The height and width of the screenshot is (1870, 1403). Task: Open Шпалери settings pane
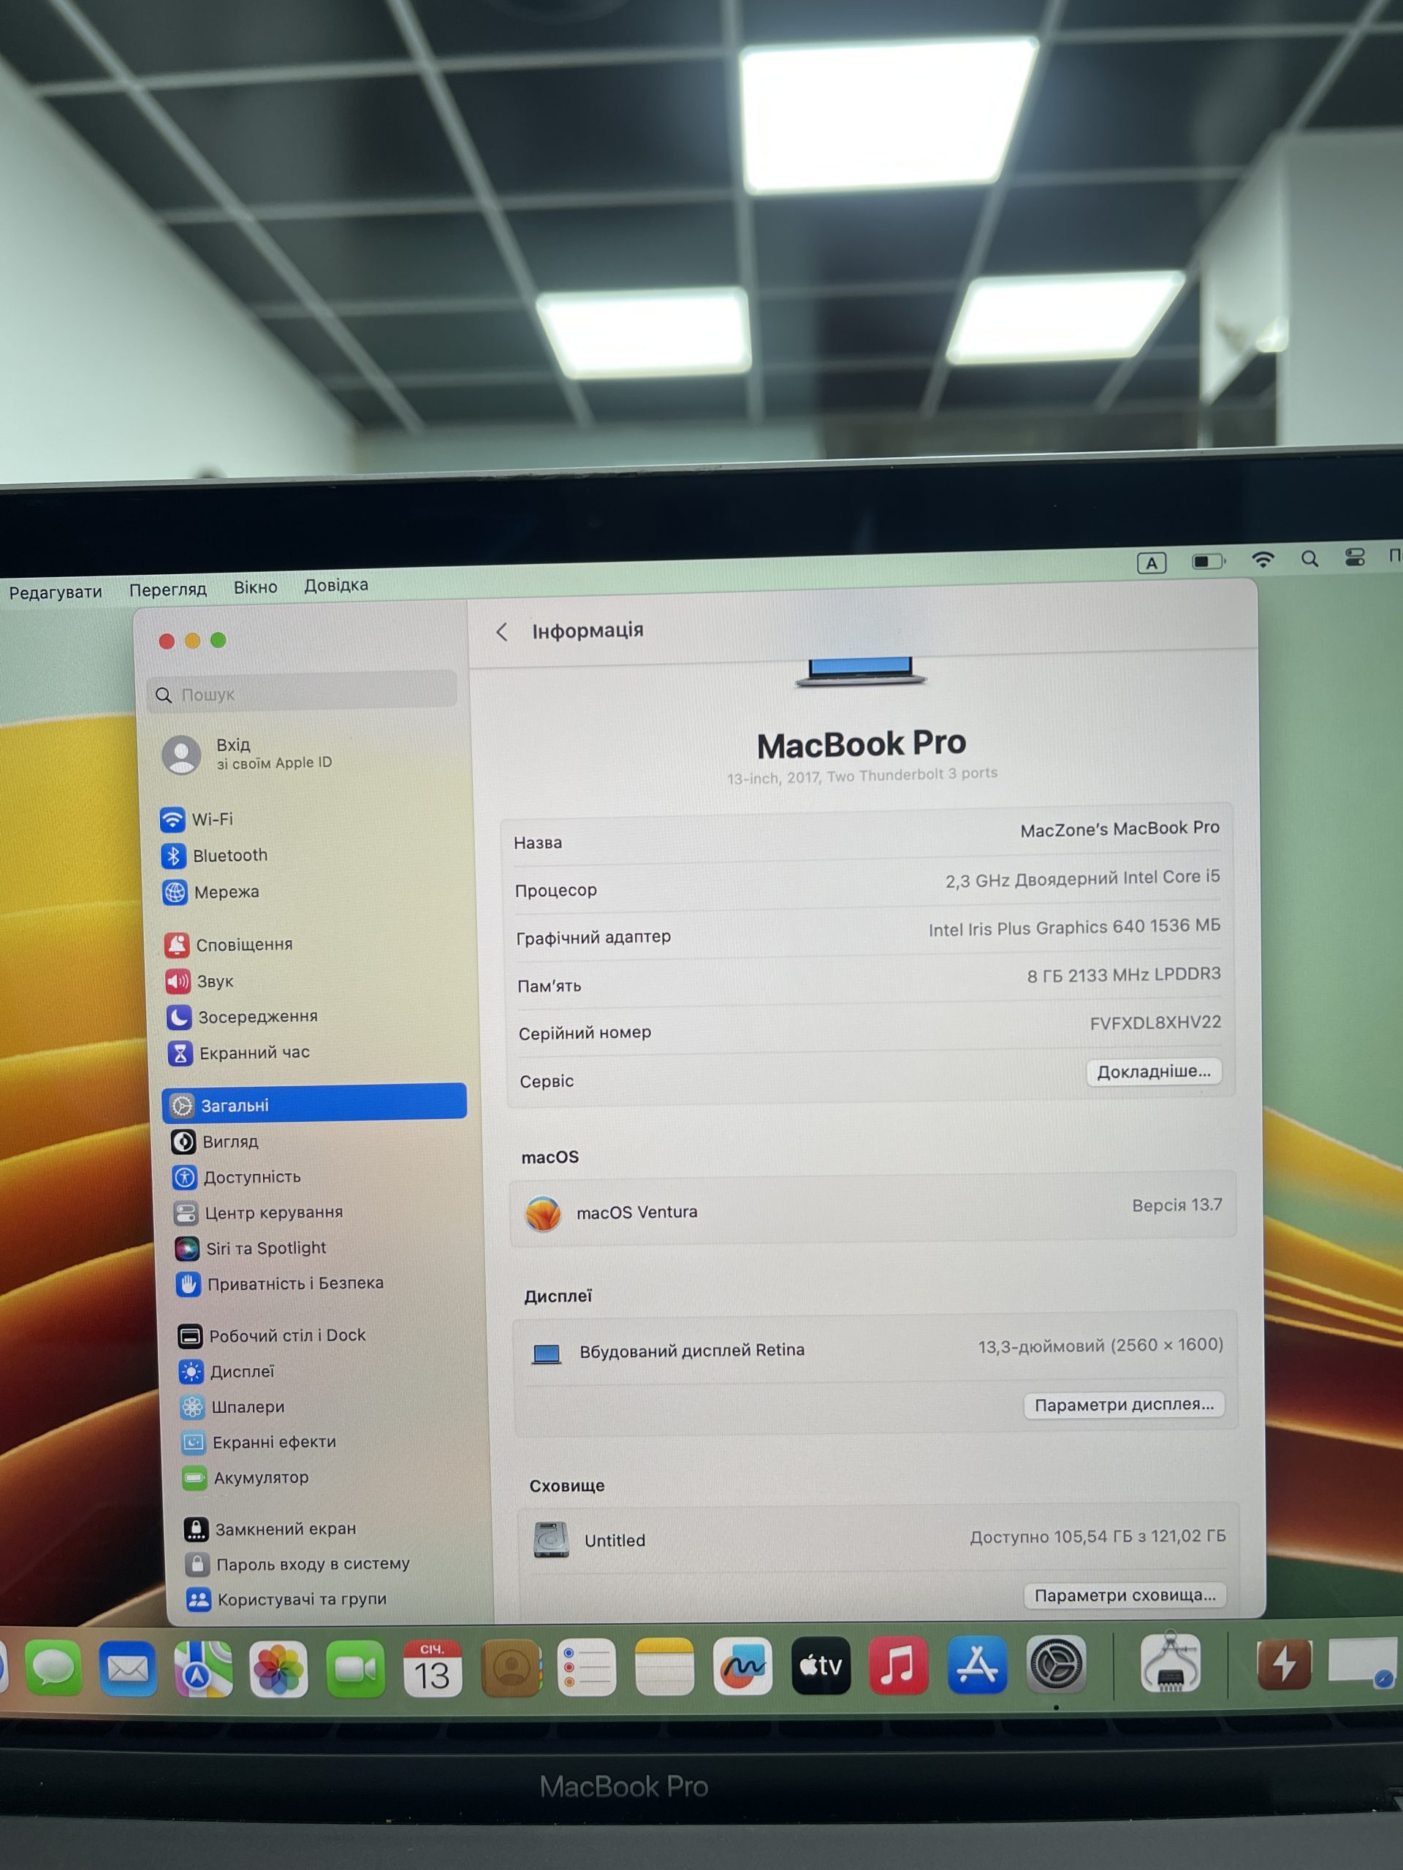pyautogui.click(x=232, y=1407)
